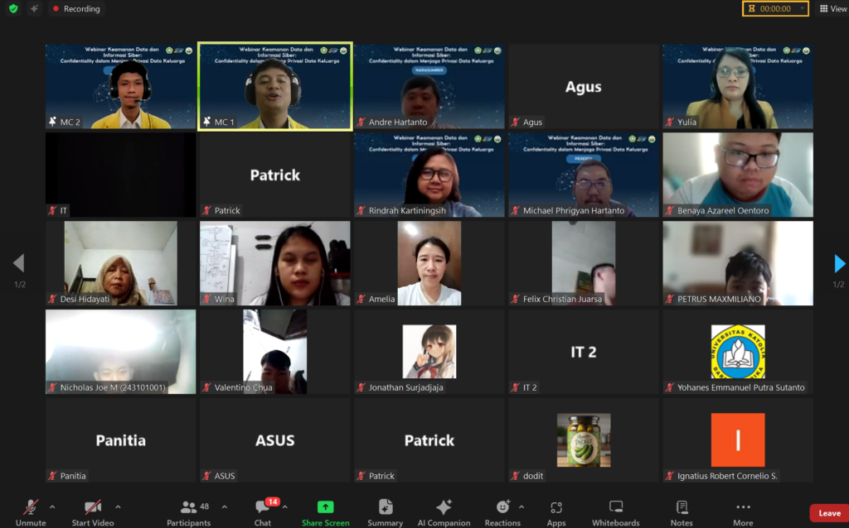
Task: Select Rindrah Kartiningsih's video tile
Action: [x=429, y=175]
